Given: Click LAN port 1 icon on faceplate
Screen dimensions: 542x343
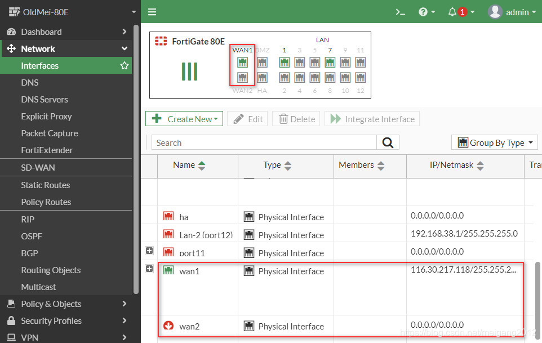Looking at the screenshot, I should pyautogui.click(x=285, y=63).
